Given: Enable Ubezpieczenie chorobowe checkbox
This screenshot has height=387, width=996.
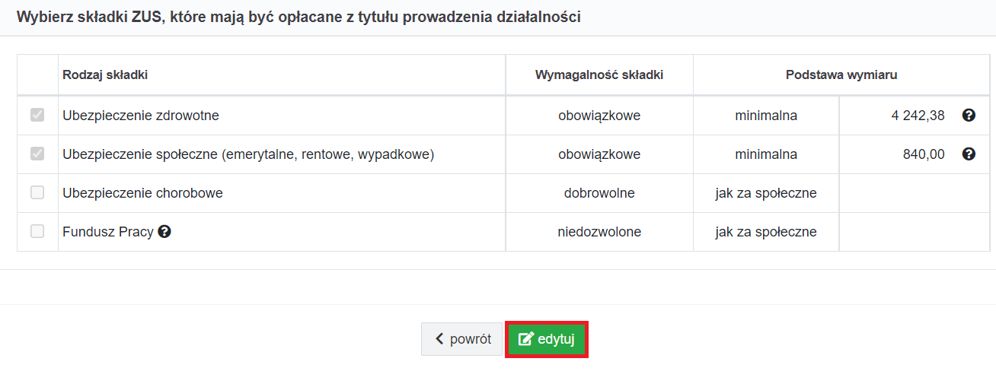Looking at the screenshot, I should tap(37, 193).
